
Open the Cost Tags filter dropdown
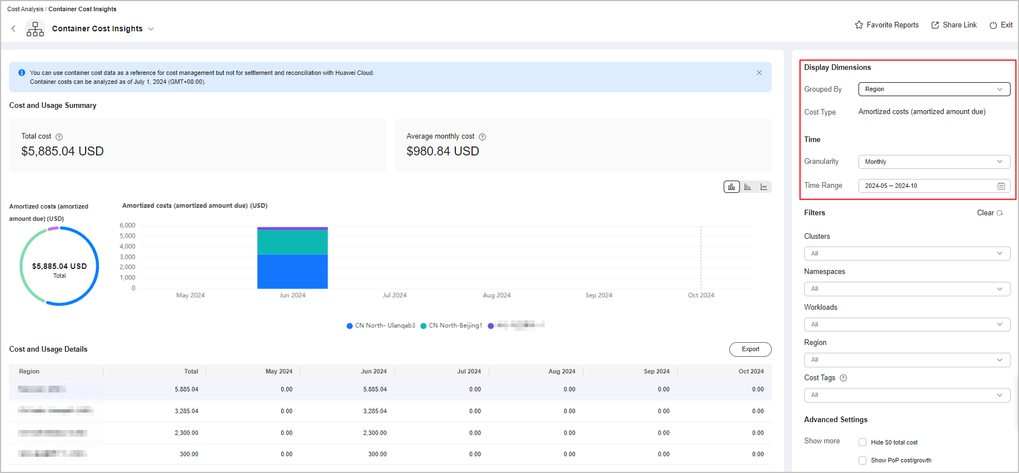tap(907, 395)
